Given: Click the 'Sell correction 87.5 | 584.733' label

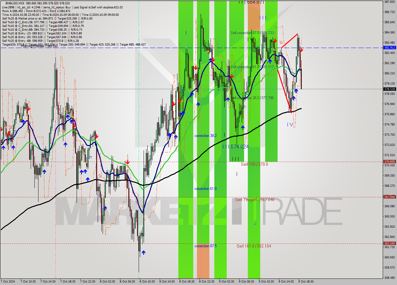Looking at the screenshot, I should click(252, 33).
